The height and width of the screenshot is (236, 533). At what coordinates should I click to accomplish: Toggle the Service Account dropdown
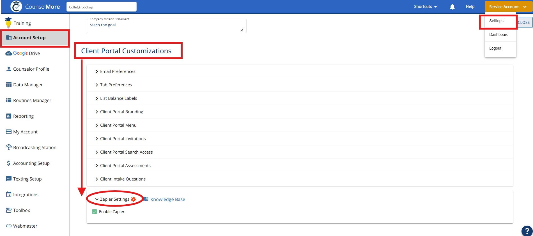point(508,7)
